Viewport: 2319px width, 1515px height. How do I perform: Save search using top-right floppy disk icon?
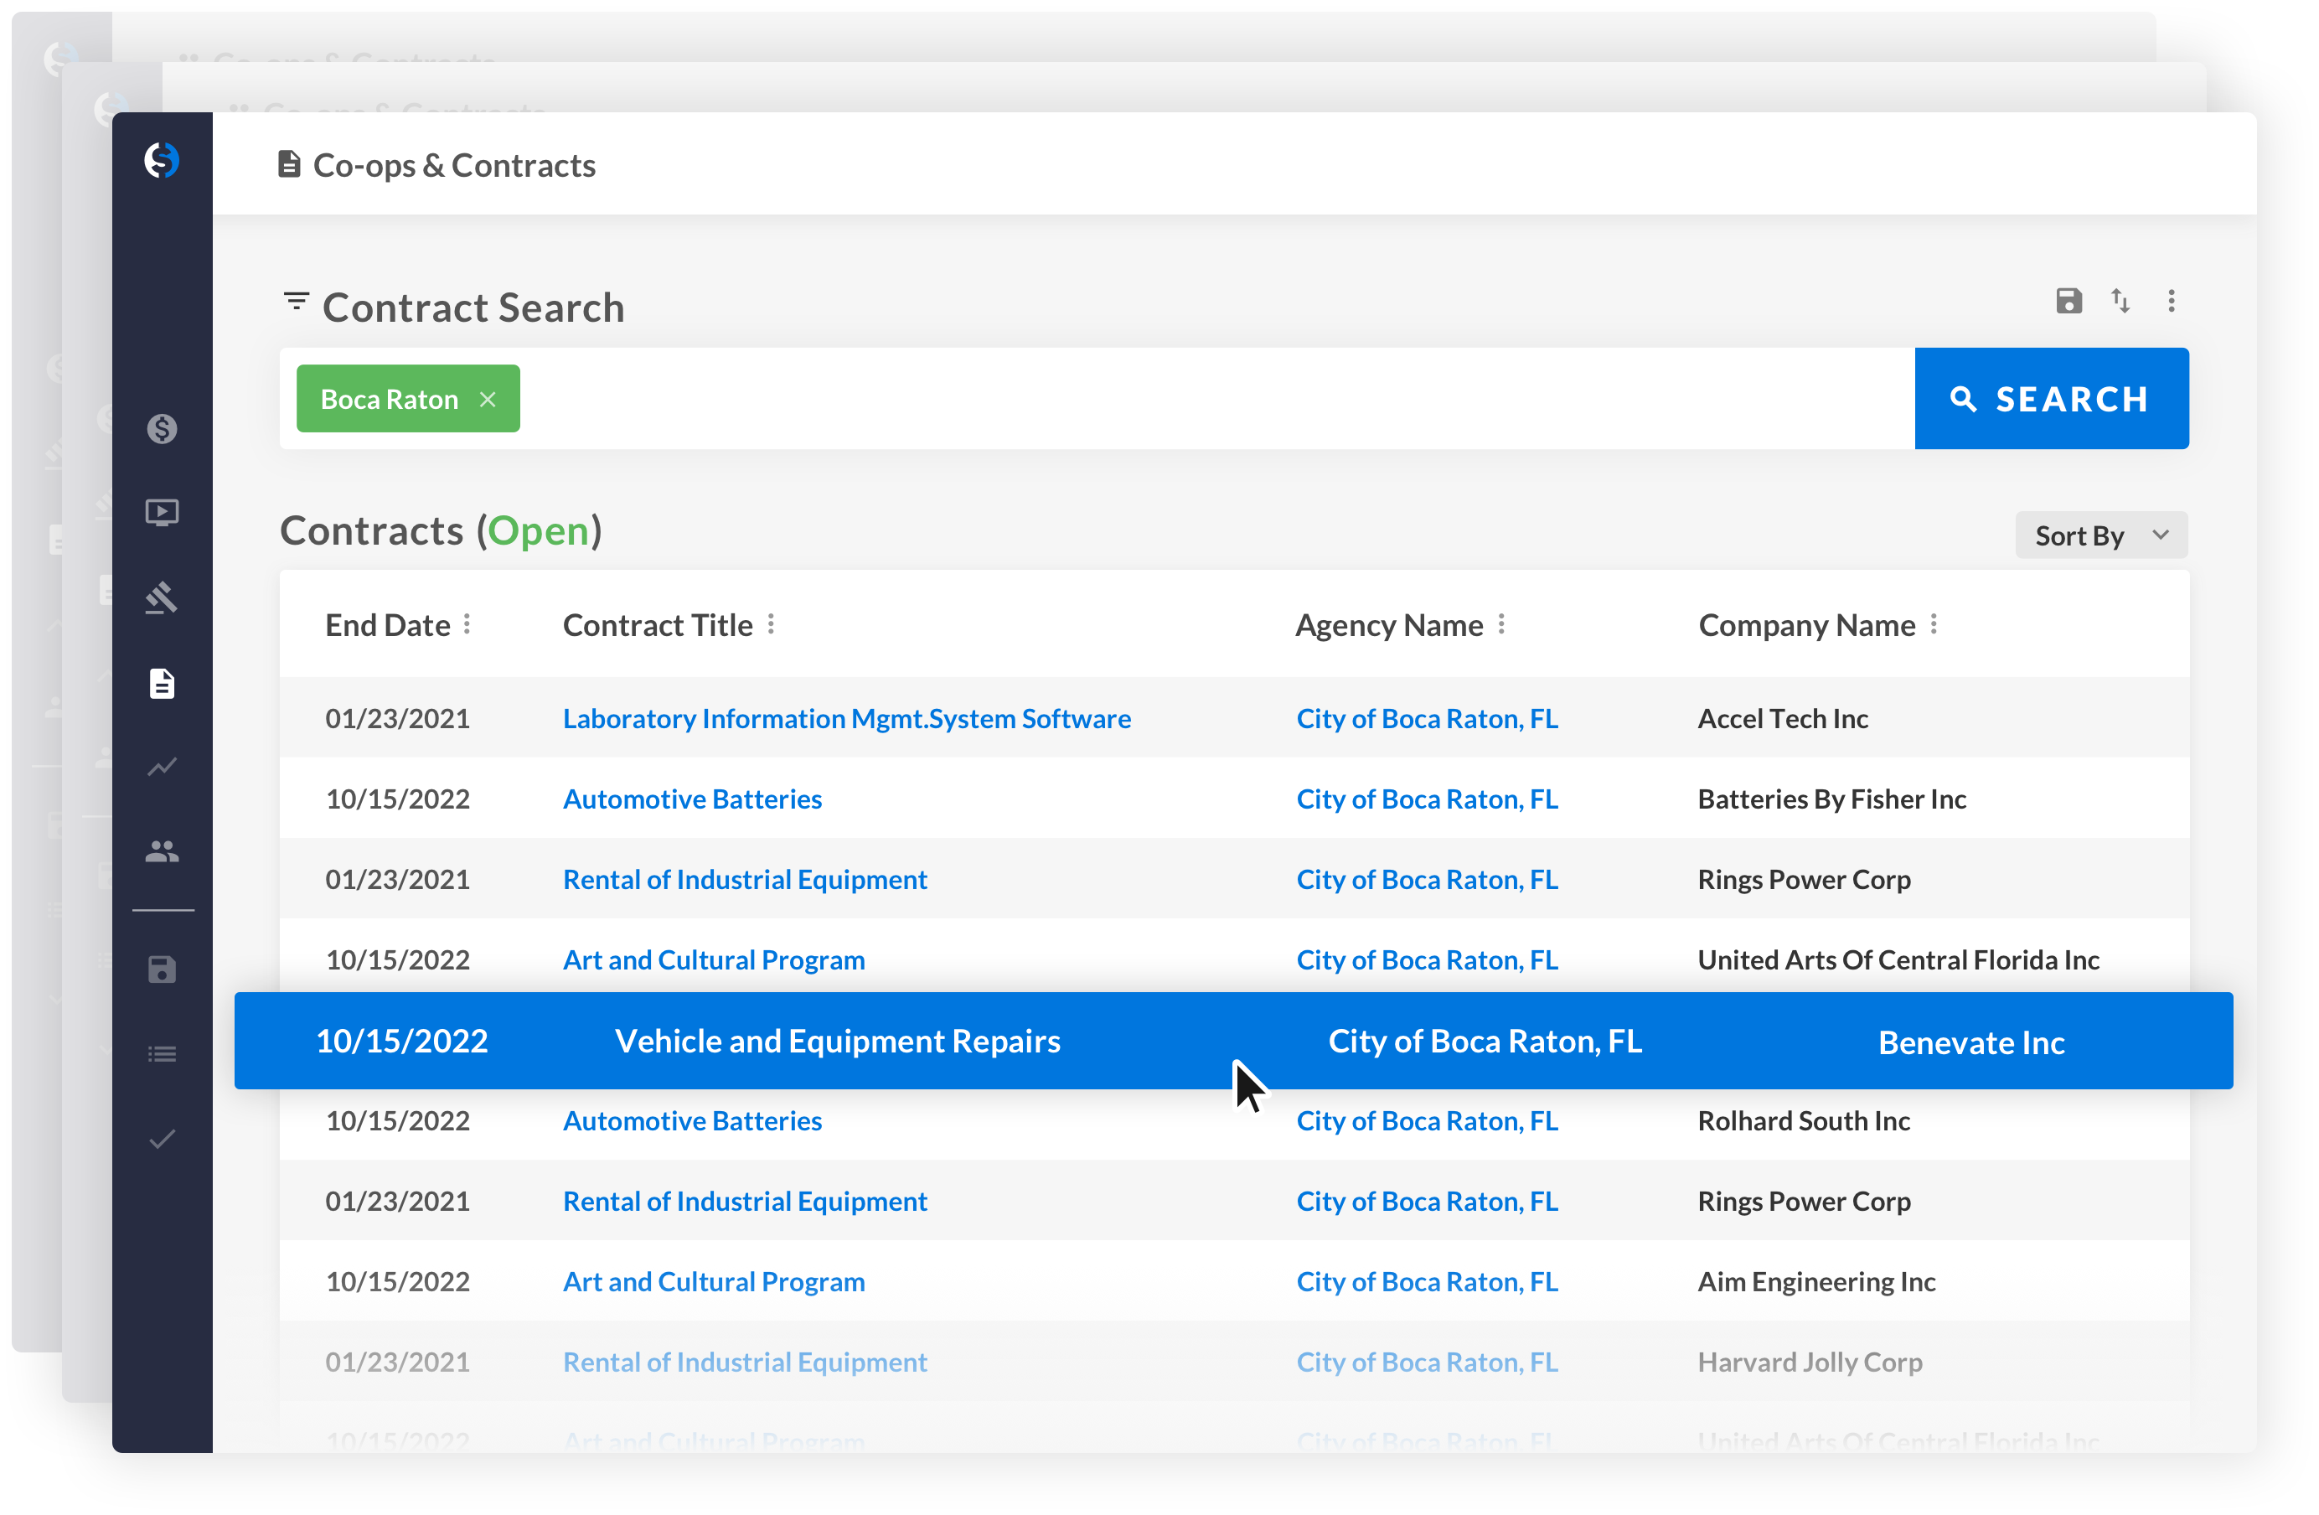click(2069, 301)
